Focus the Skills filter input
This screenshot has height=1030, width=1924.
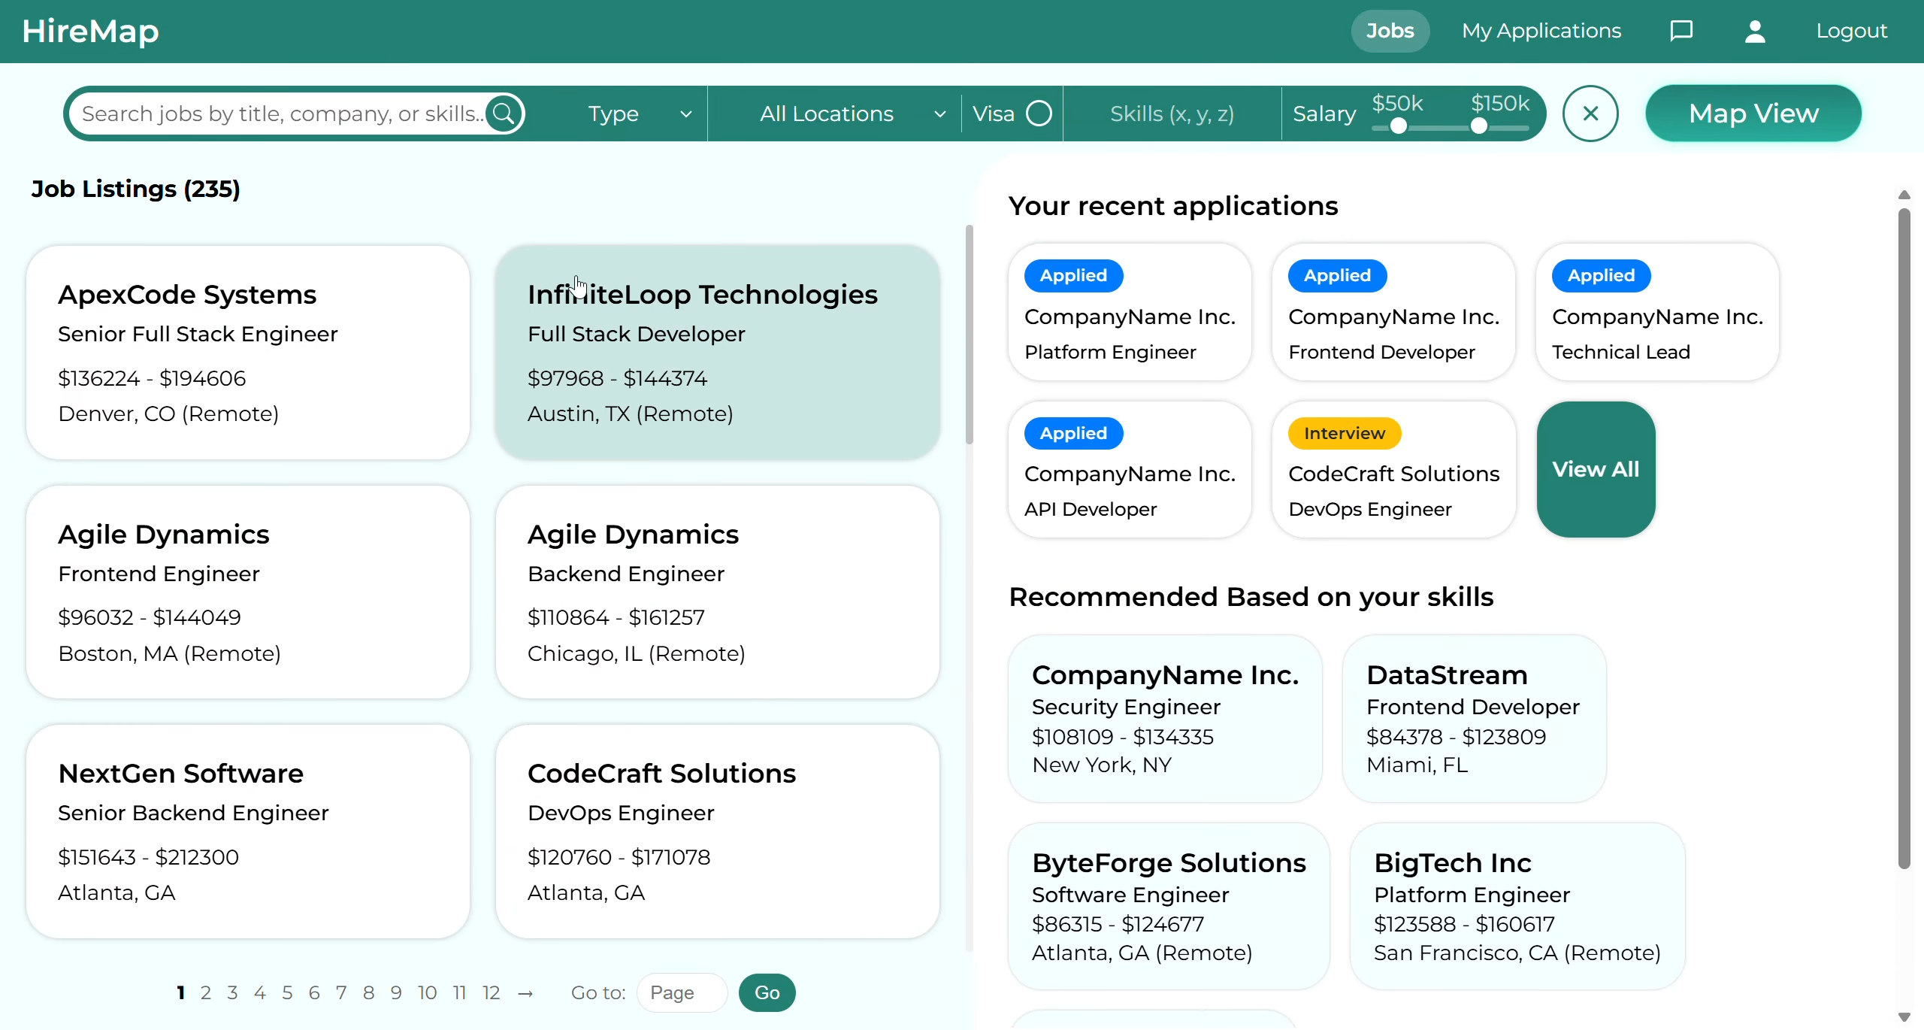1172,114
